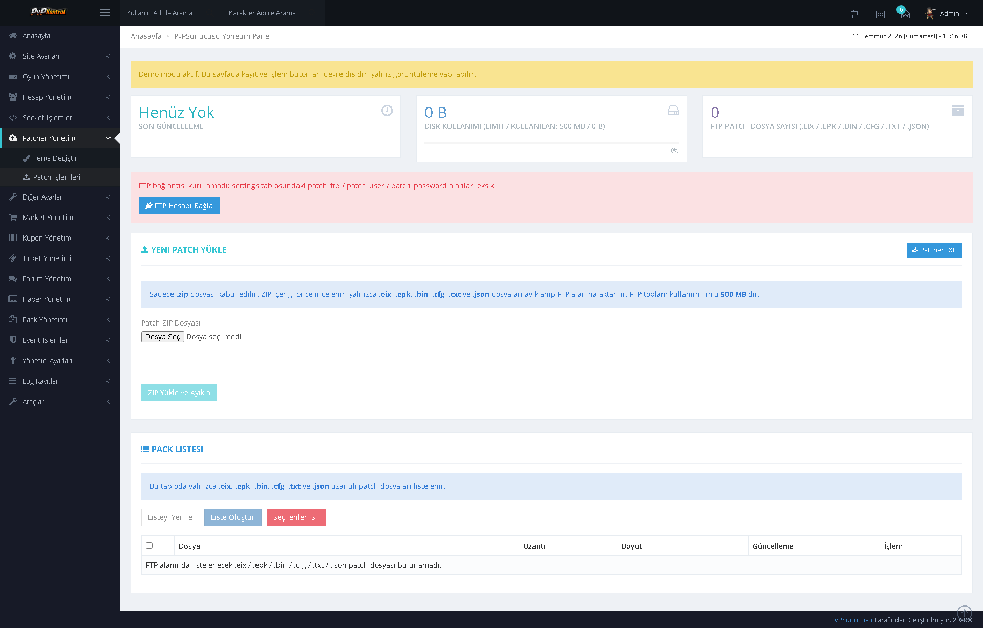The width and height of the screenshot is (983, 628).
Task: Click the Event İşlemleri shield icon
Action: point(13,340)
